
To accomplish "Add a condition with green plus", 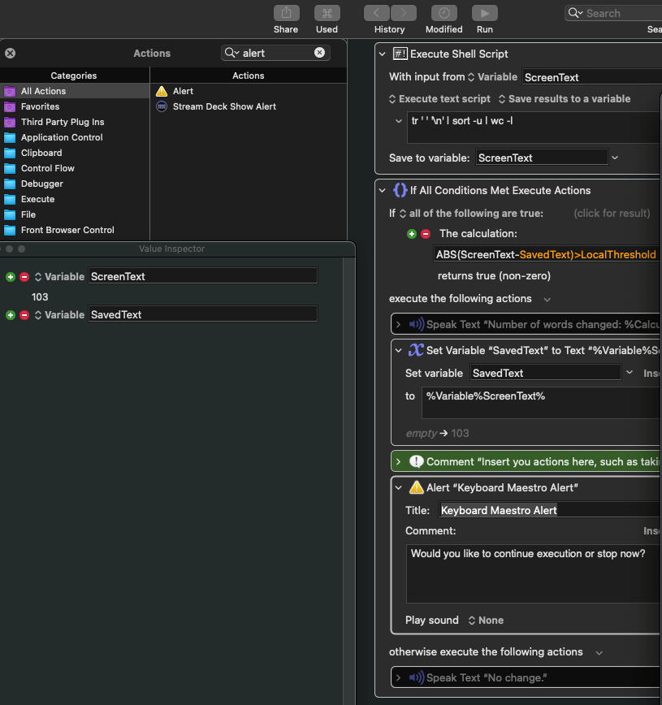I will [x=412, y=234].
